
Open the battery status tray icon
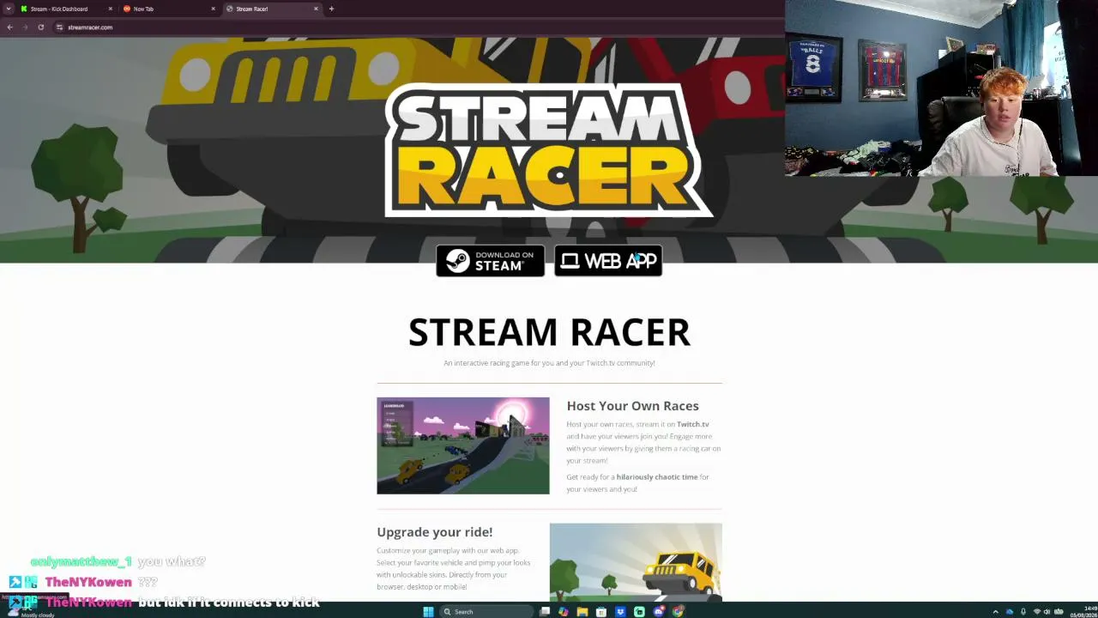point(1058,612)
